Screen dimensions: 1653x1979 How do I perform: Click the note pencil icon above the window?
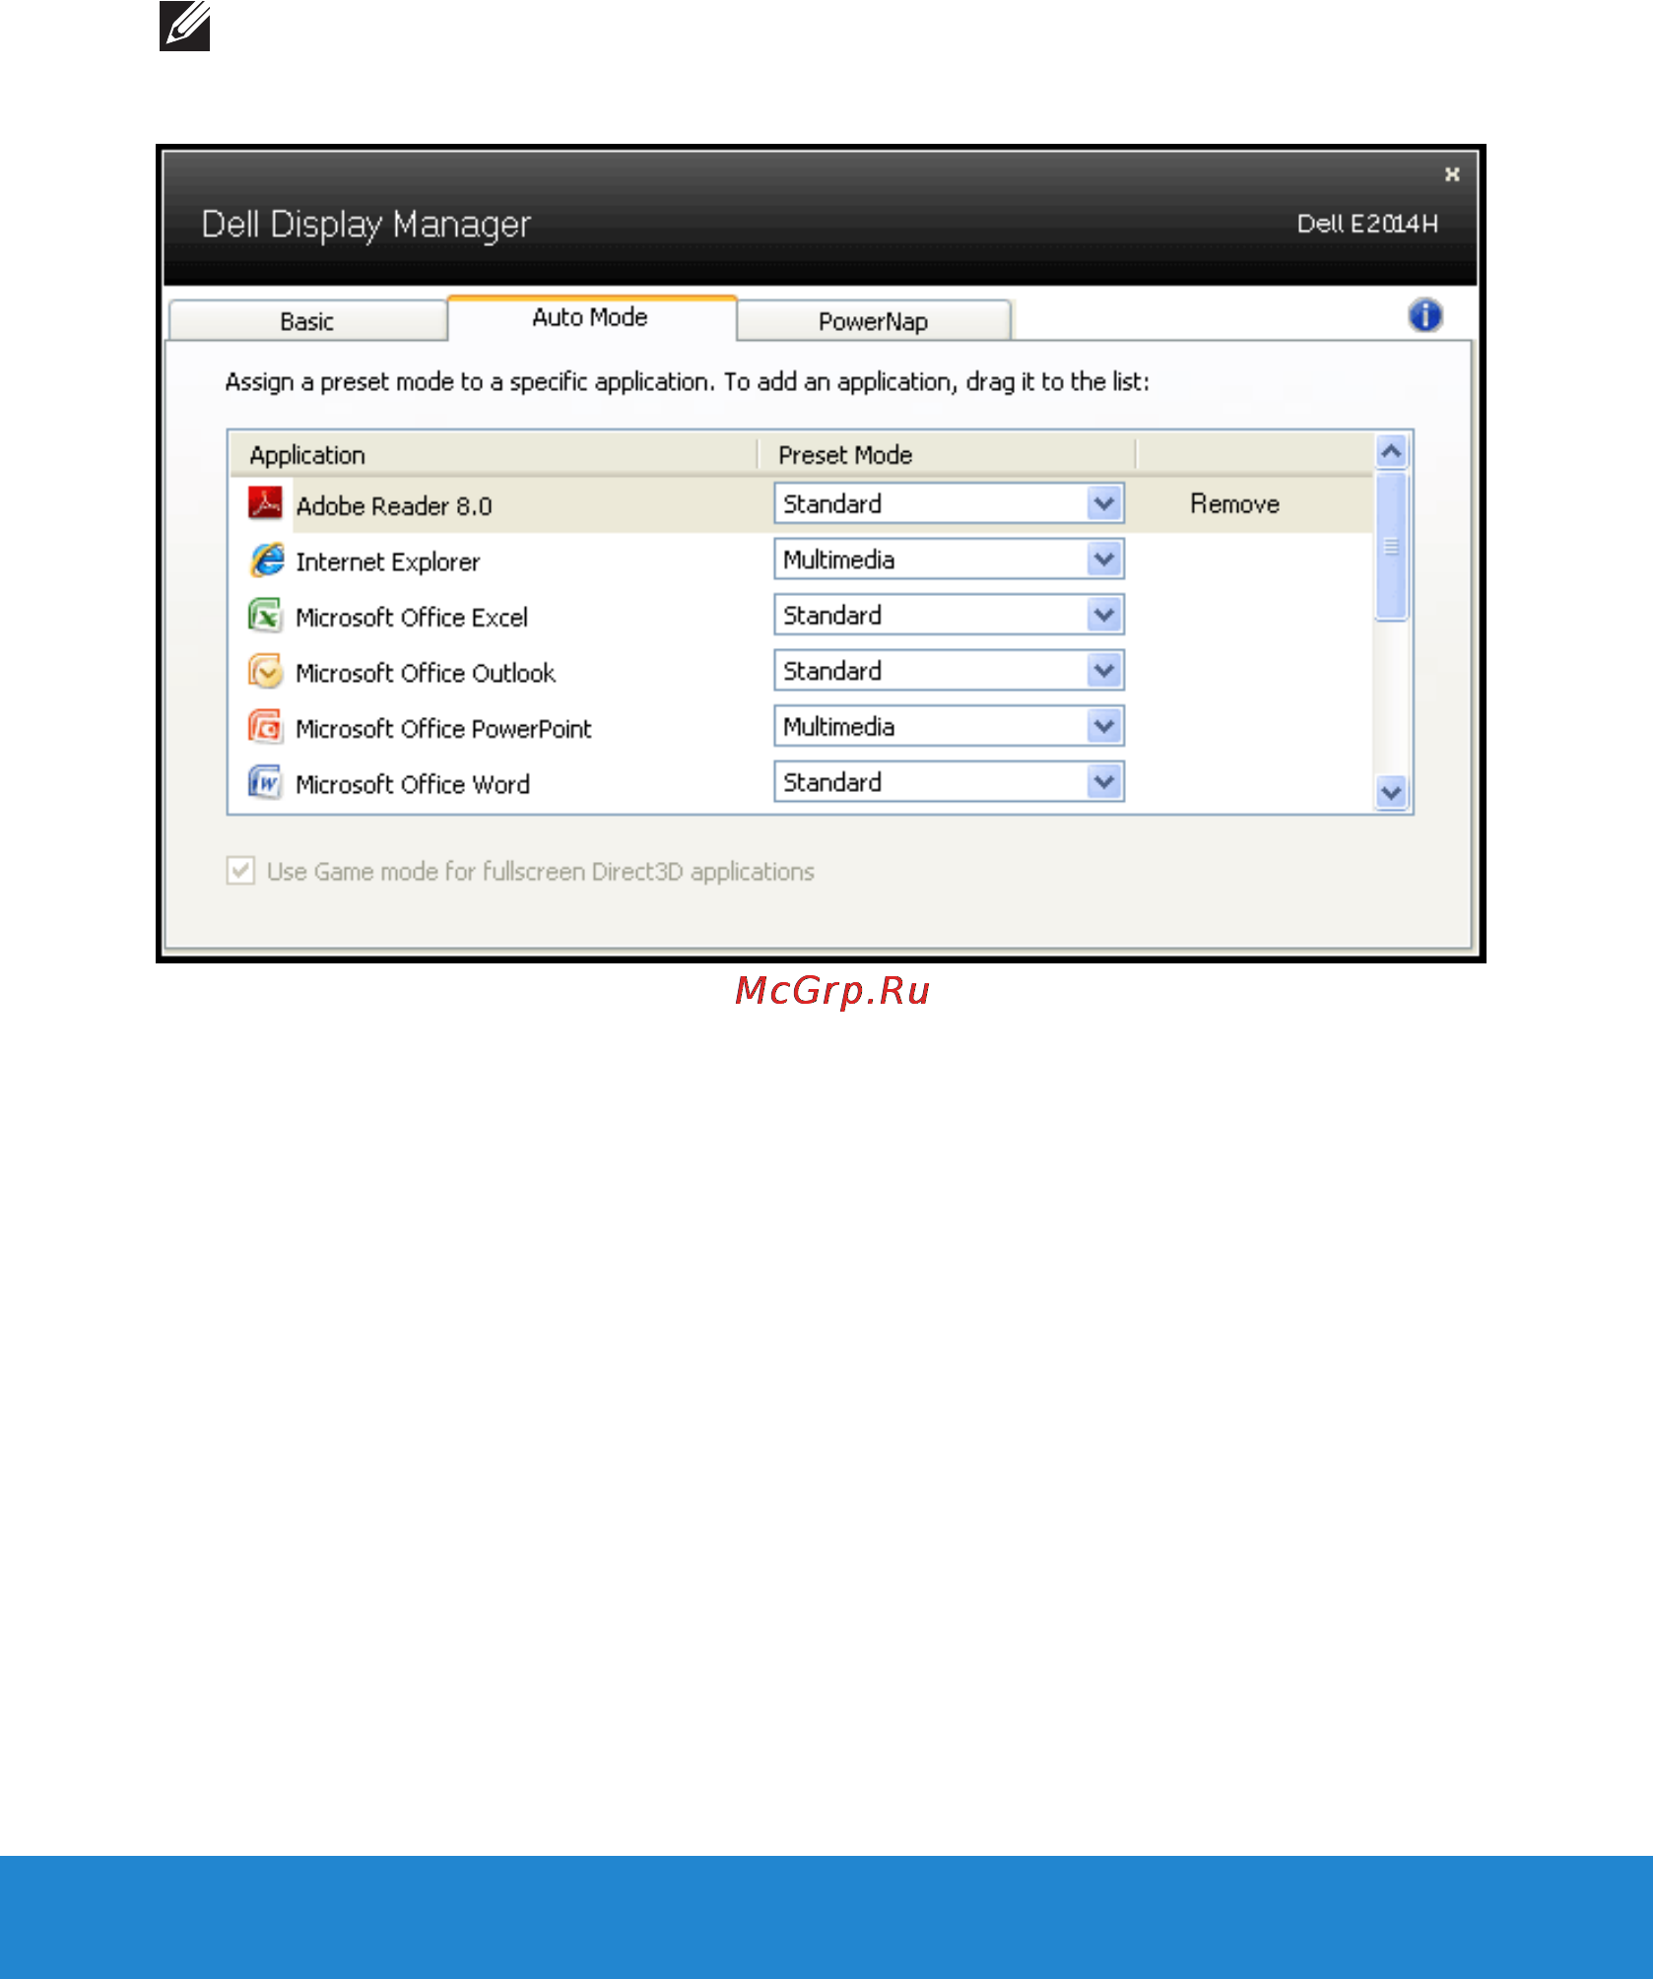(x=184, y=26)
